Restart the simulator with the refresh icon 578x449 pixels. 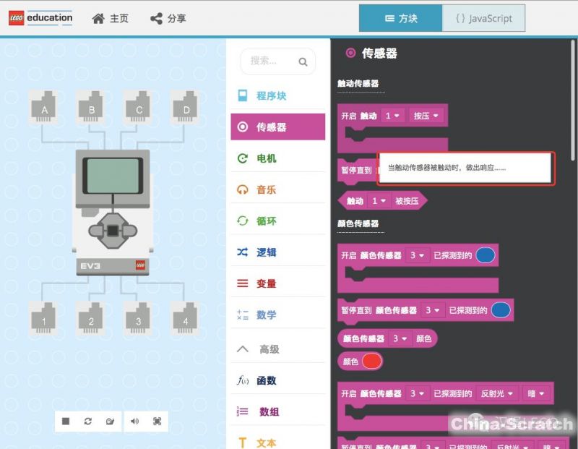coord(87,421)
